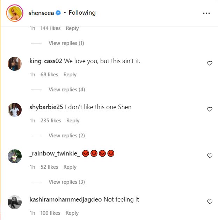
Task: Like _rainbow_twinkle_'s comment with the heart
Action: click(210, 155)
